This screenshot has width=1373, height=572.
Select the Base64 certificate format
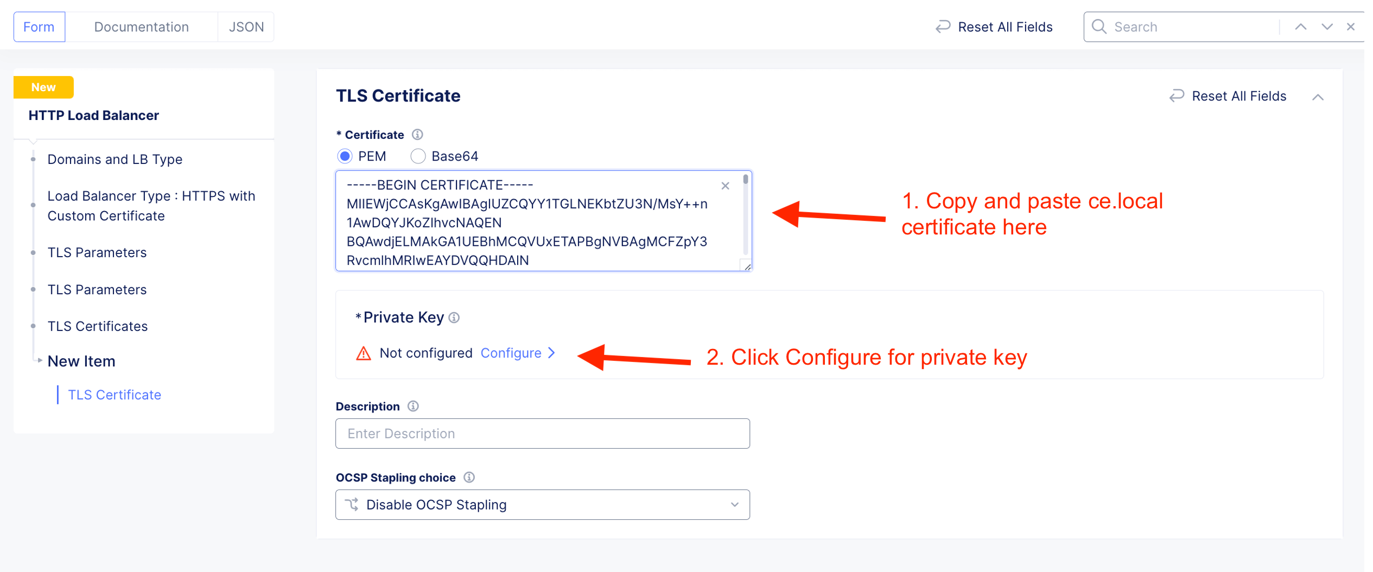coord(418,156)
